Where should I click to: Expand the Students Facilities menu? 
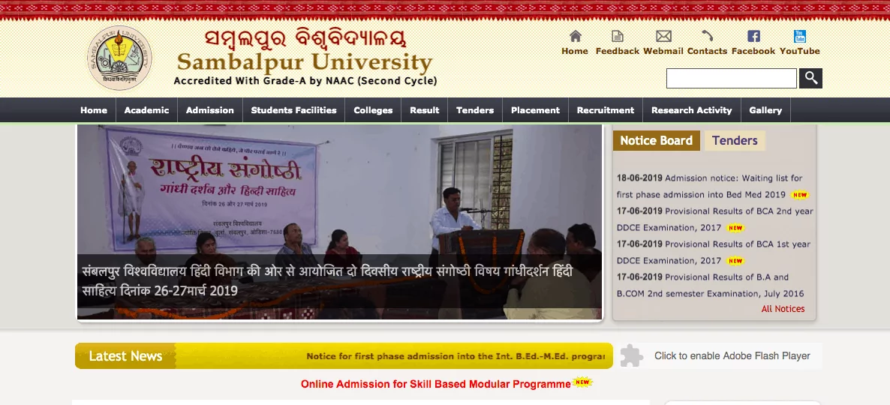pyautogui.click(x=293, y=110)
